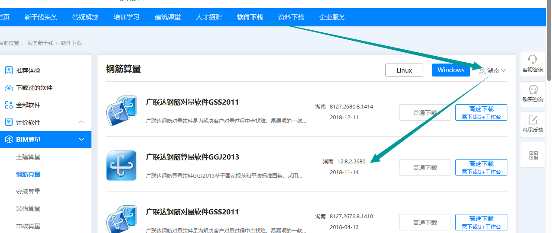This screenshot has width=552, height=233.
Task: Click 高速下载 for GGJ2013
Action: (481, 167)
